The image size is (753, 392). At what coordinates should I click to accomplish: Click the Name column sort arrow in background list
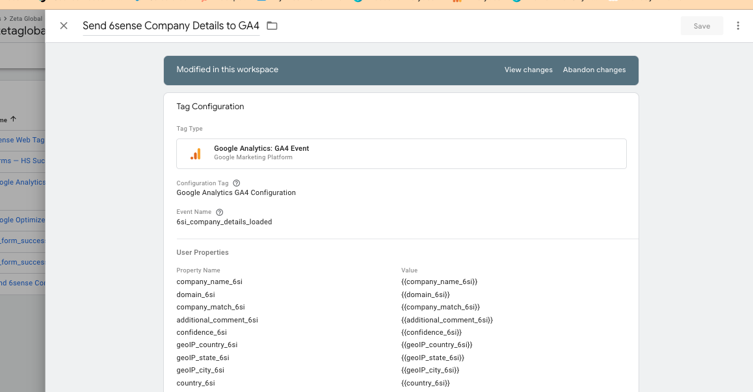pos(13,119)
